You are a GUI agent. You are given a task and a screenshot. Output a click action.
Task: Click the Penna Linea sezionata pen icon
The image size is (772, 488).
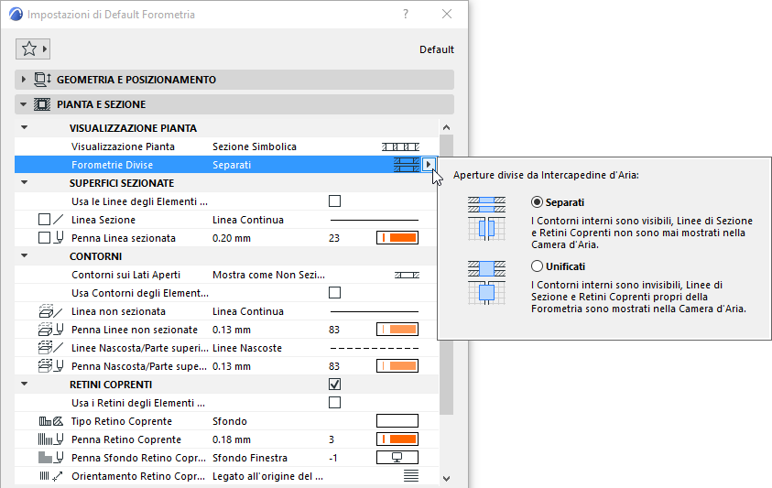click(60, 238)
